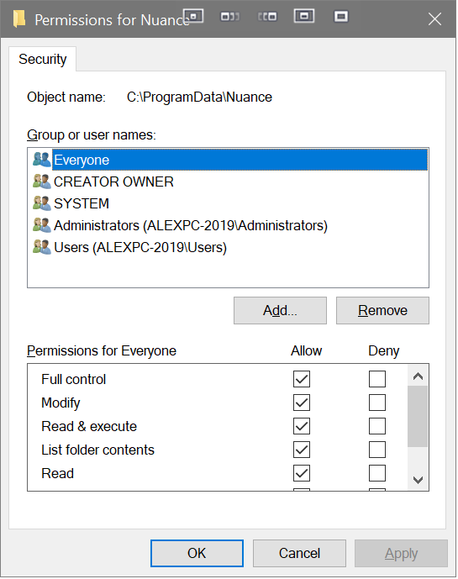Click the yellow folder icon in title bar
This screenshot has width=458, height=579.
(19, 18)
